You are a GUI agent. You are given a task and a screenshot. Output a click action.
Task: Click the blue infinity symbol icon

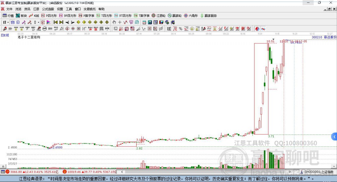(263, 29)
